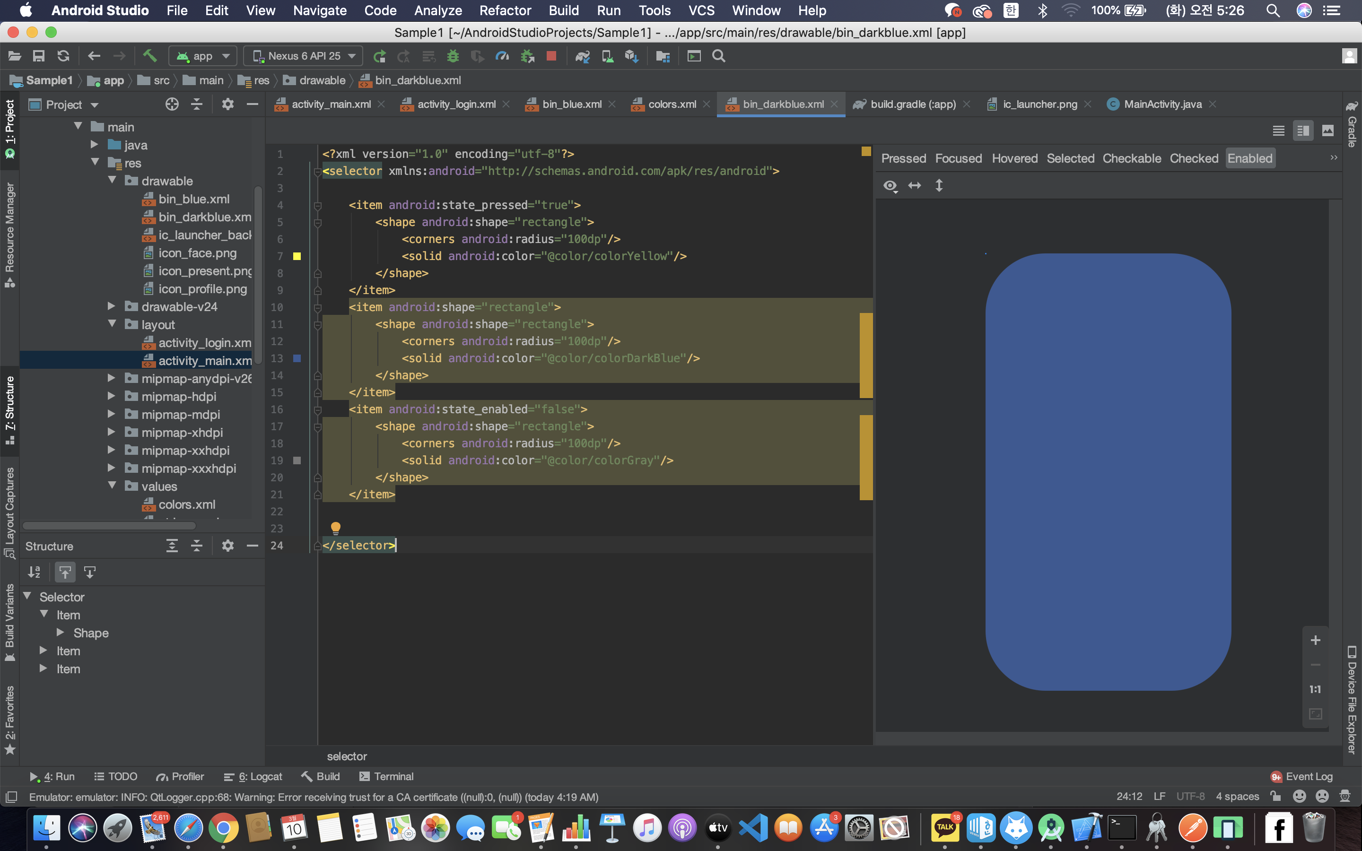Image resolution: width=1362 pixels, height=851 pixels.
Task: Toggle the Enabled state in preview
Action: click(x=1249, y=158)
